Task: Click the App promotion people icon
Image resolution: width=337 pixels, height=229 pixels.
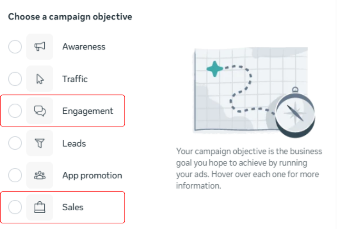Action: (40, 175)
